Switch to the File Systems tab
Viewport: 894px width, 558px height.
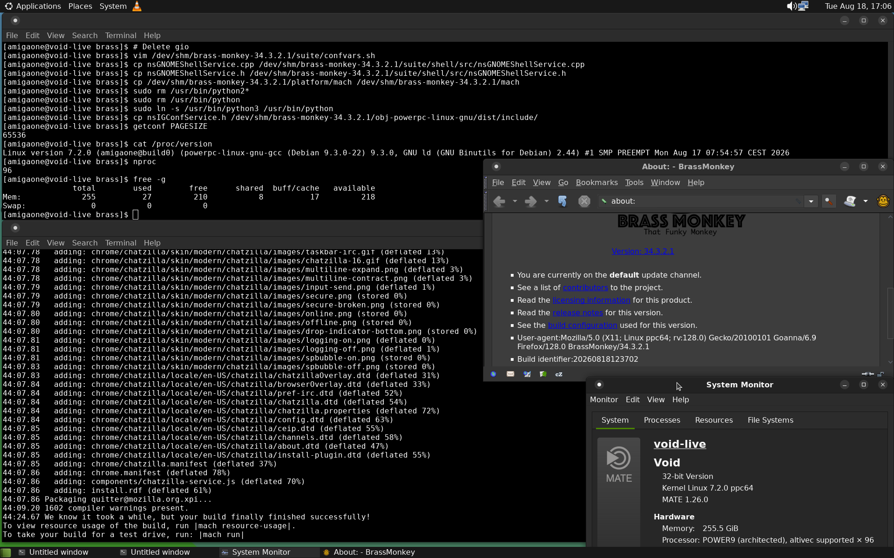click(x=771, y=420)
